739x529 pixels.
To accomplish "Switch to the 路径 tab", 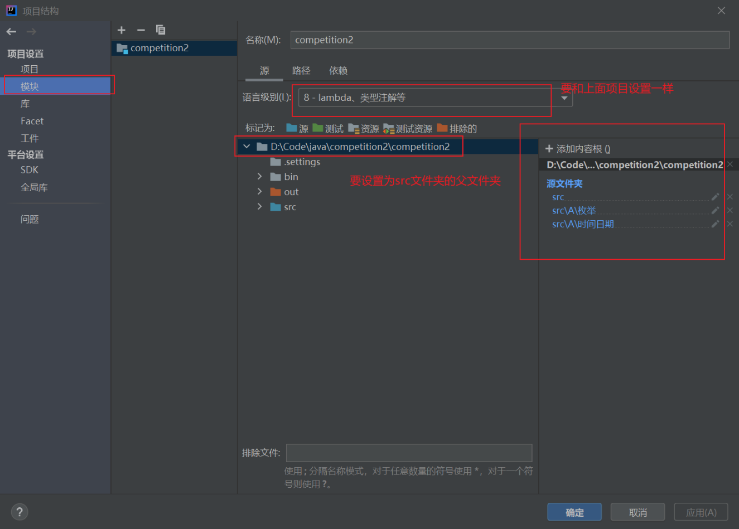I will coord(301,70).
